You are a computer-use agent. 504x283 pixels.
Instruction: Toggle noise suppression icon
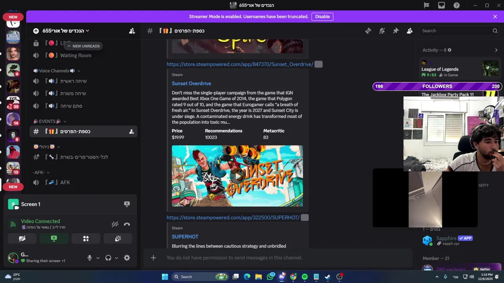(115, 224)
